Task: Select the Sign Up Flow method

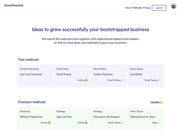Action: pos(65,117)
